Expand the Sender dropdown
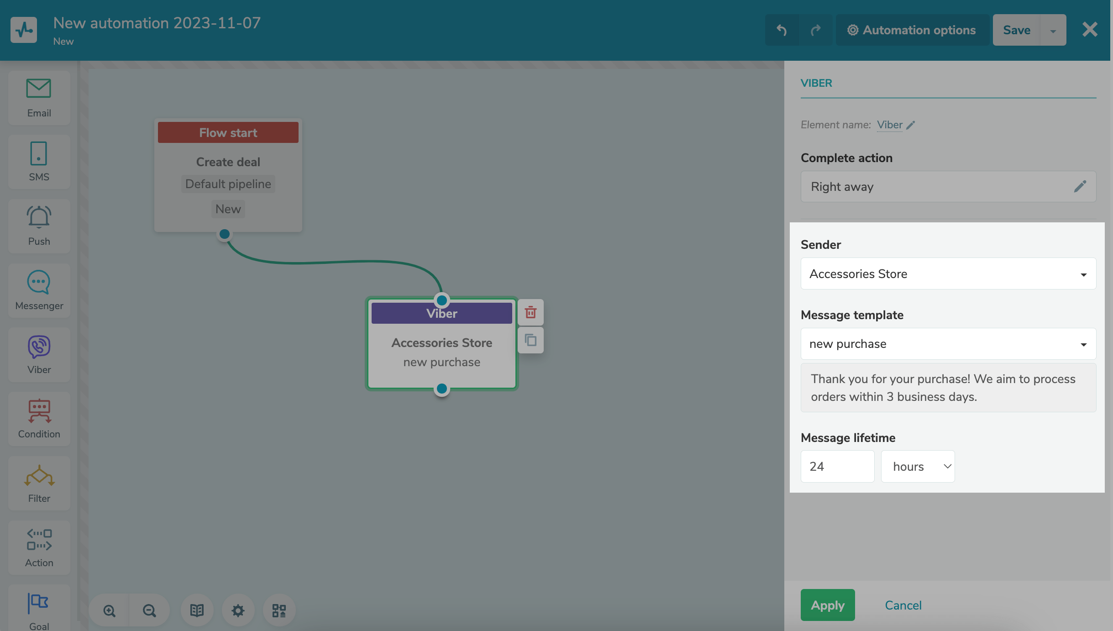Screen dimensions: 1113x631 (948, 274)
